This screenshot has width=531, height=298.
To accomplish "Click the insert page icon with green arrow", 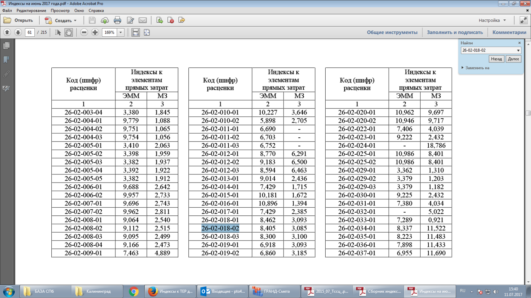I will tap(160, 20).
